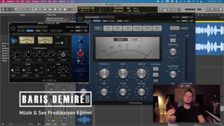This screenshot has height=126, width=224.
Task: Open View Editor dropdown in API-2500
Action: 79,30
